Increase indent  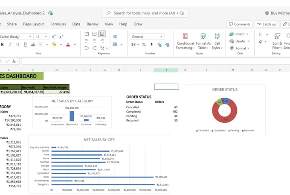(94, 48)
